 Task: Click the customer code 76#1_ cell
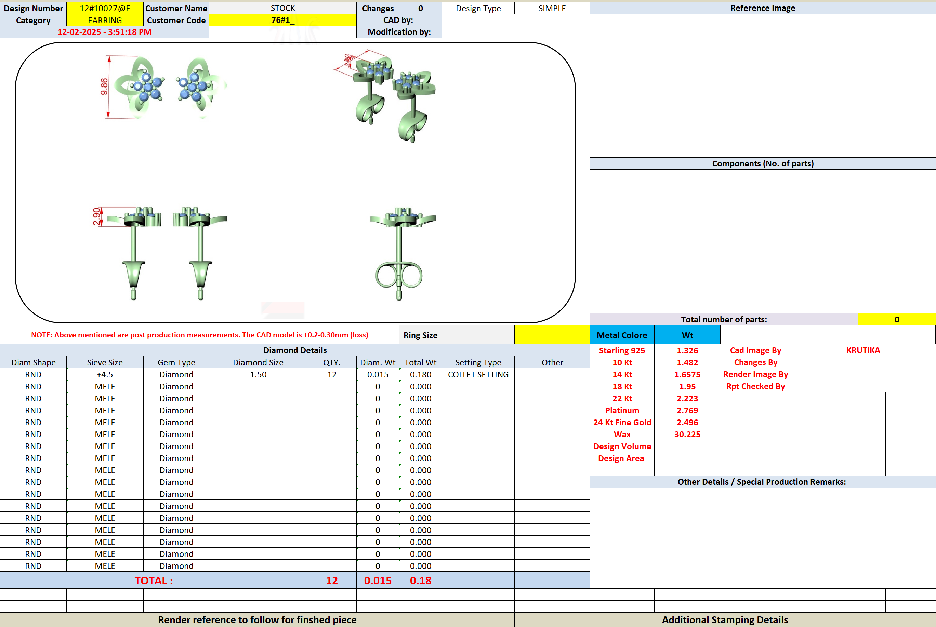pos(282,20)
